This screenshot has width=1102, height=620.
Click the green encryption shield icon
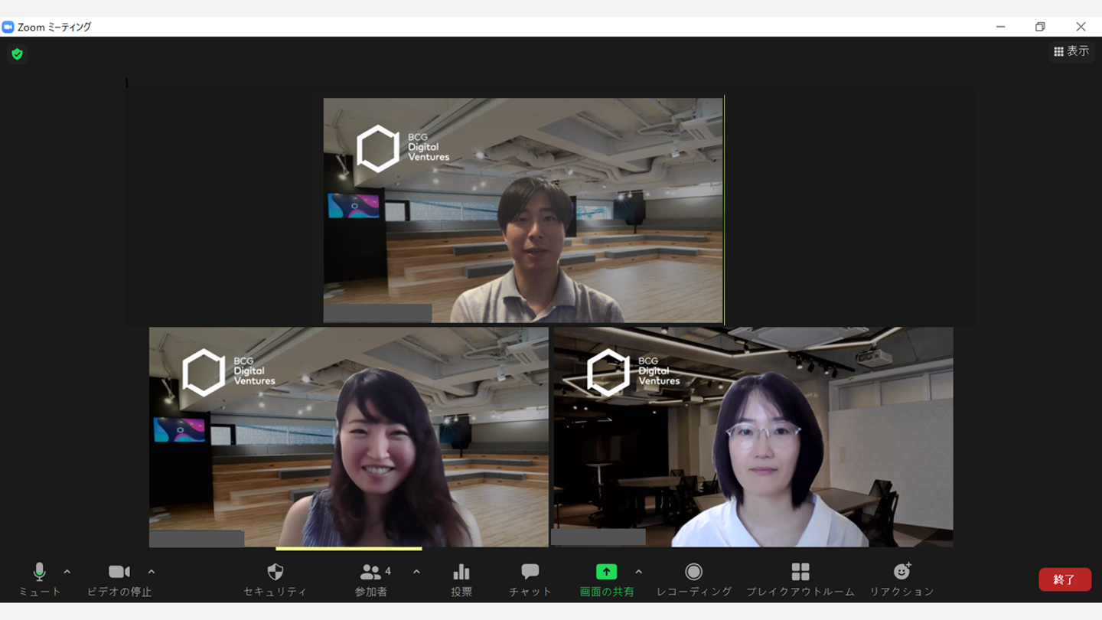click(x=17, y=54)
